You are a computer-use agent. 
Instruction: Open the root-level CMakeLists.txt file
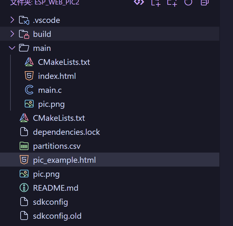click(59, 118)
